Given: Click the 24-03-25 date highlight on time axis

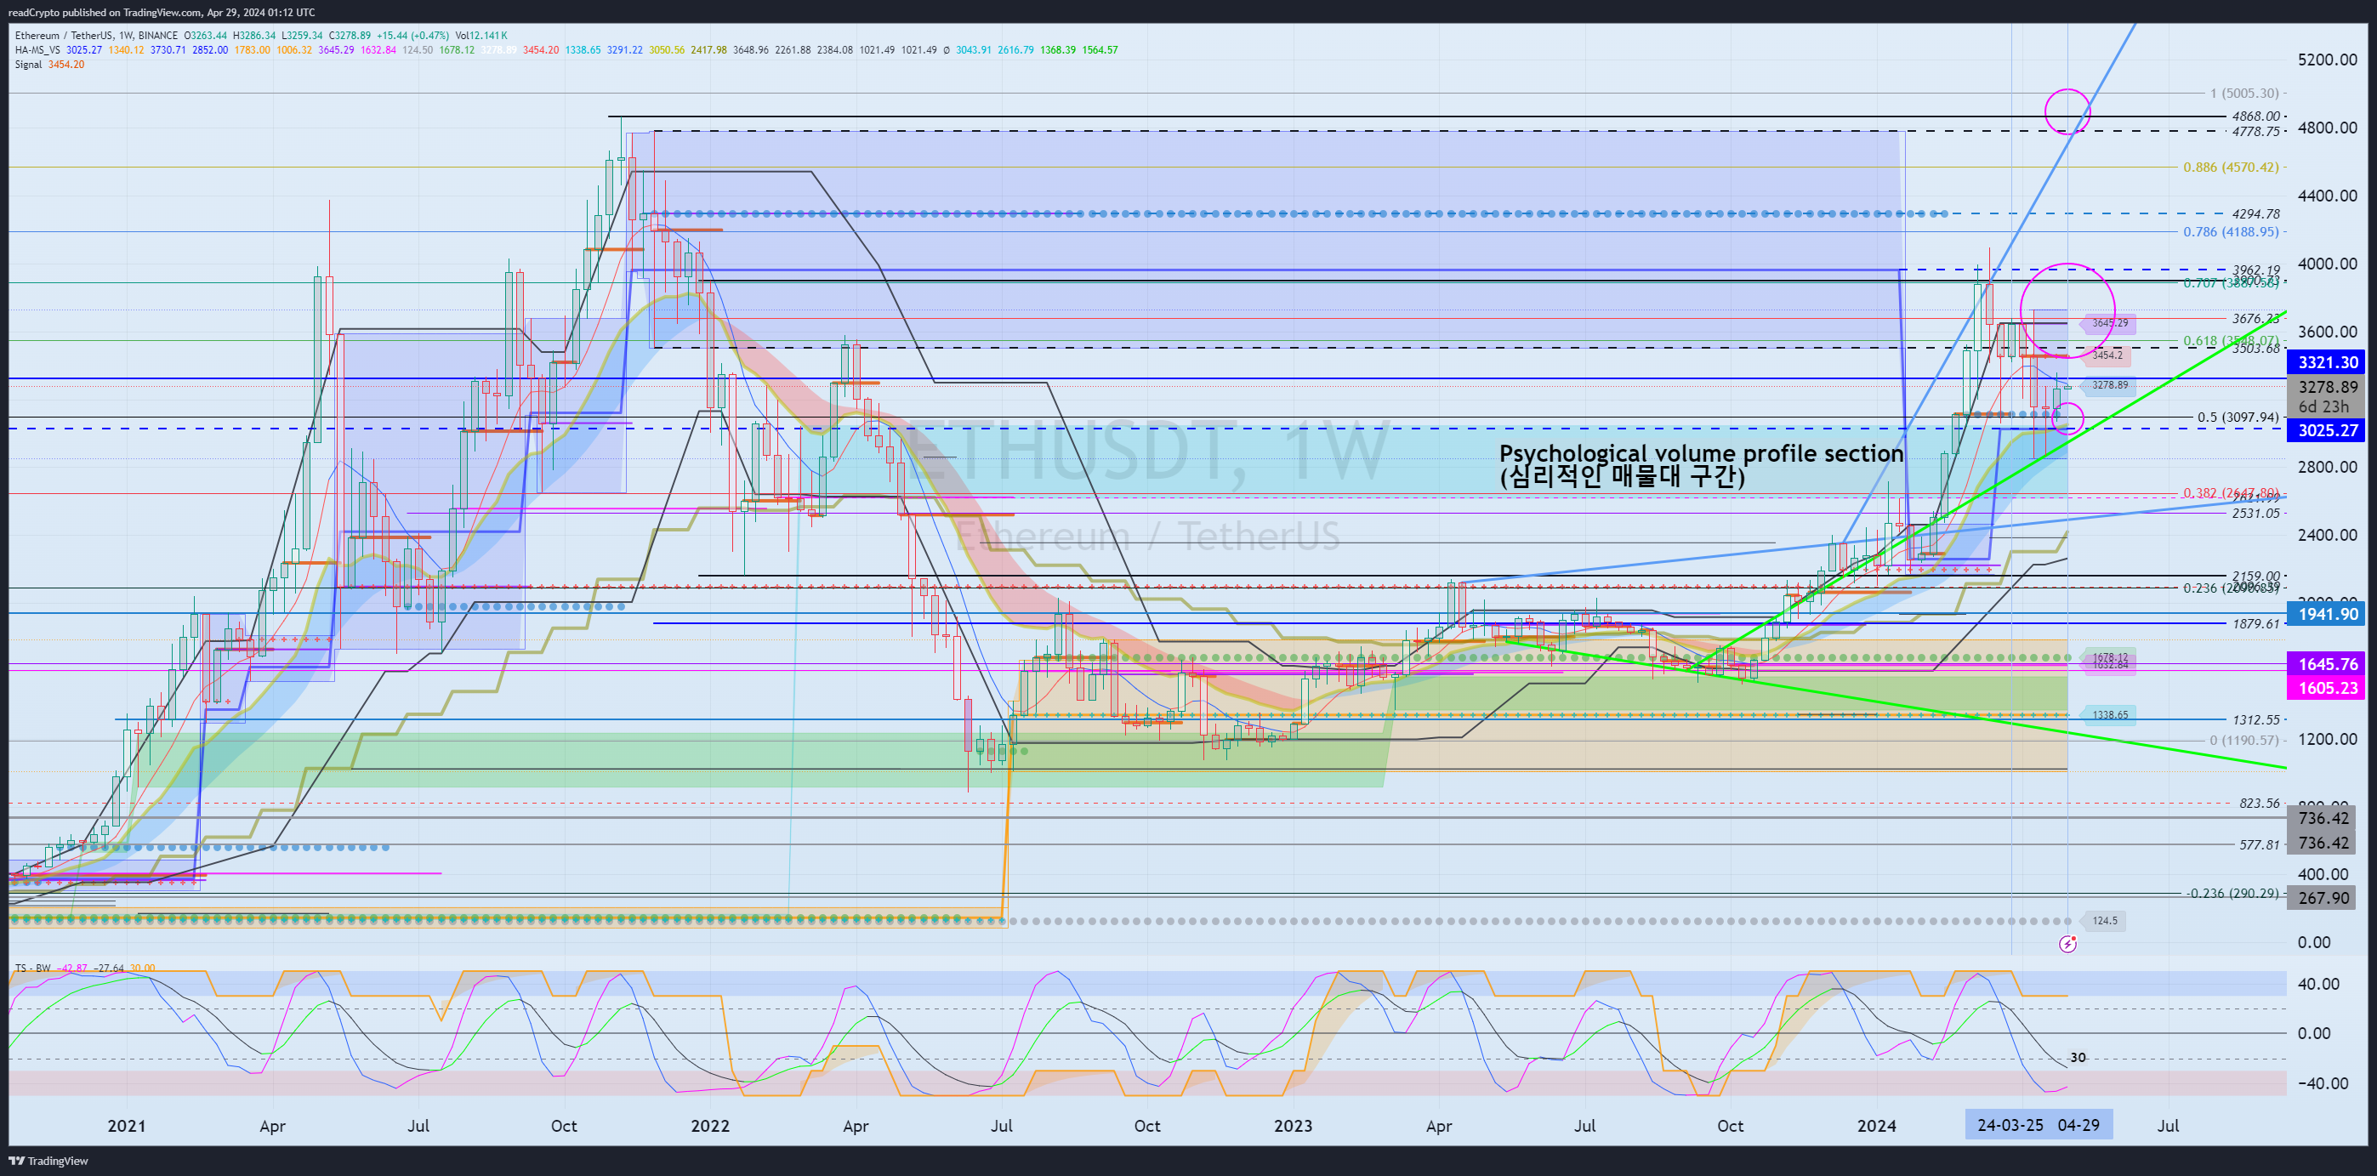Looking at the screenshot, I should click(x=2010, y=1125).
